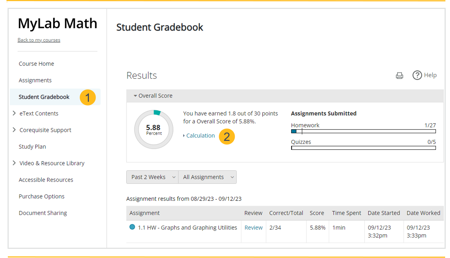Open Purchase Options

(x=42, y=196)
